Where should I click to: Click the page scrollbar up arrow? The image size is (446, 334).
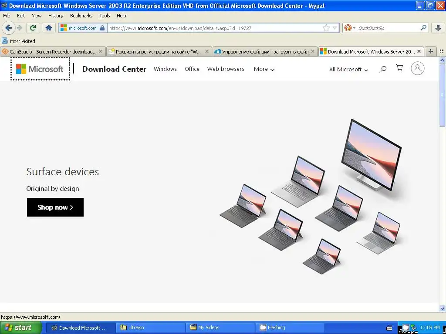(x=442, y=60)
